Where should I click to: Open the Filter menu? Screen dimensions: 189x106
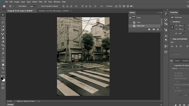click(40, 2)
